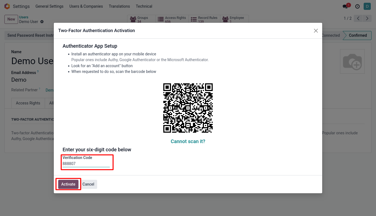Open the Employee stat button

[234, 19]
